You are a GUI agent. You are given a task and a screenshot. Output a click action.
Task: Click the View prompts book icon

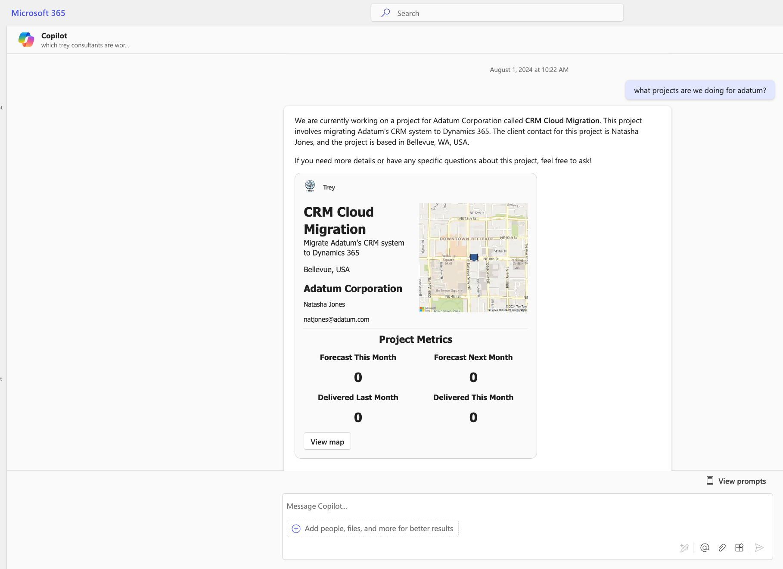(x=710, y=481)
